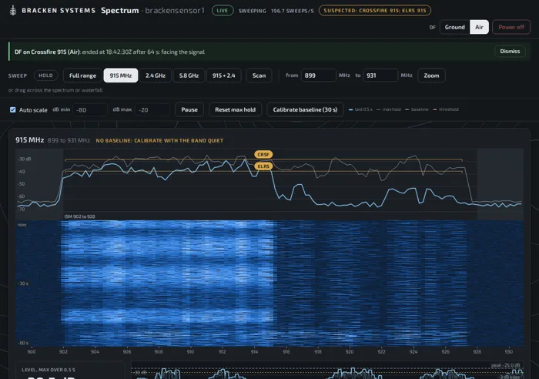The height and width of the screenshot is (379, 539).
Task: Toggle the Auto scale checkbox
Action: click(x=13, y=109)
